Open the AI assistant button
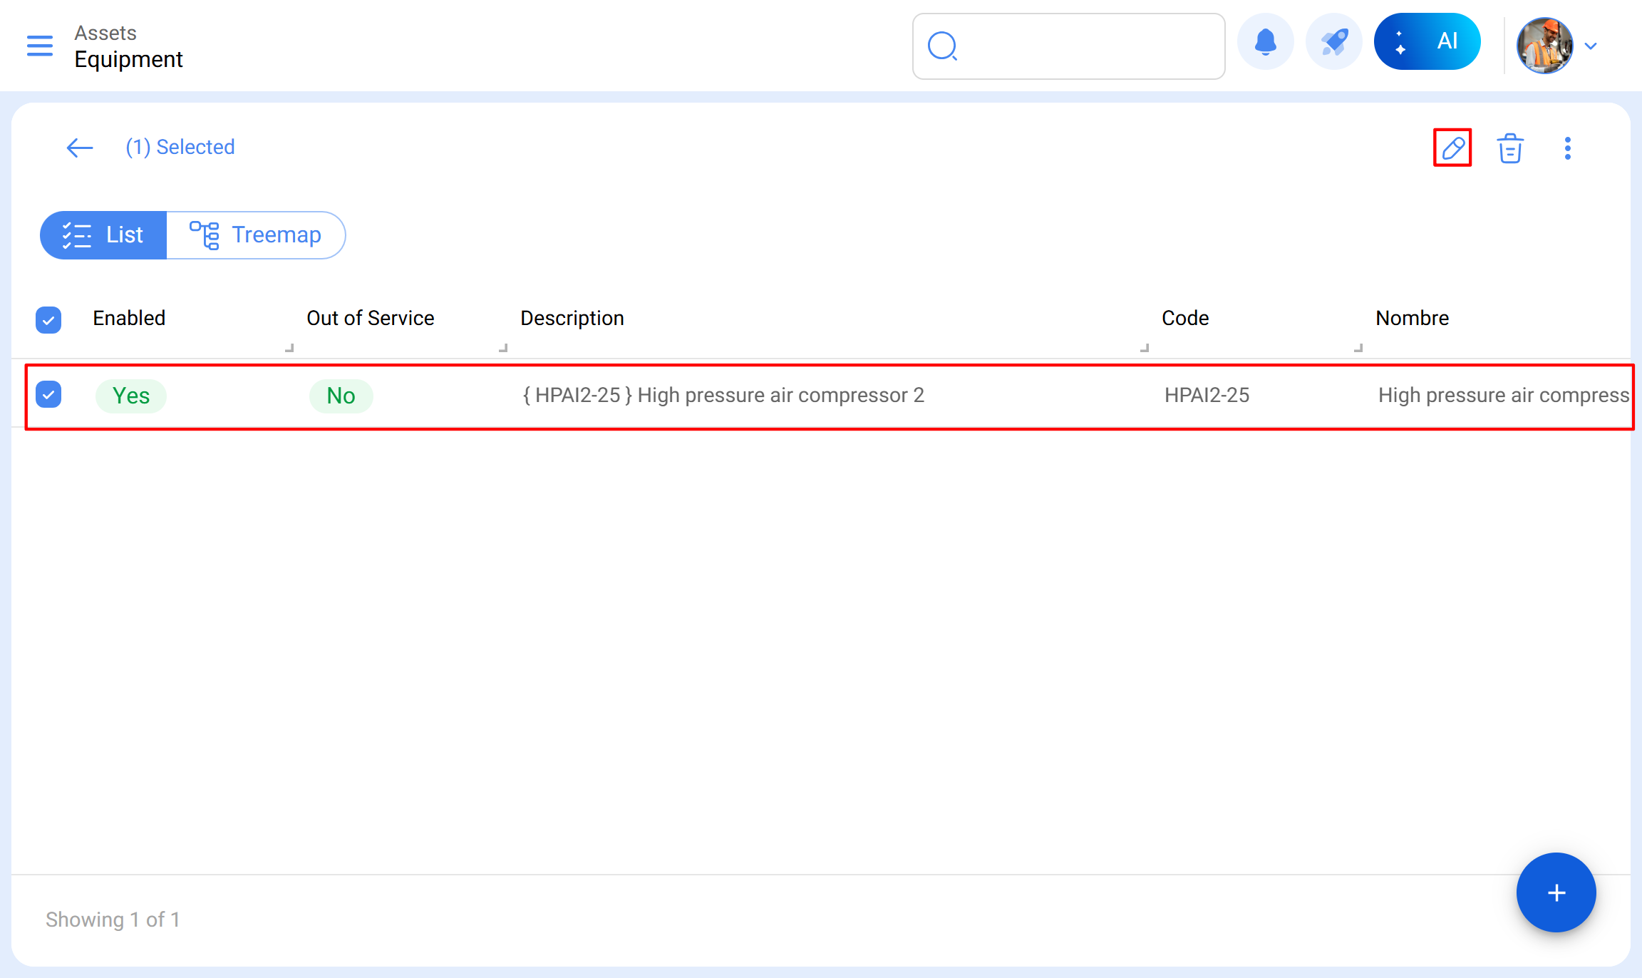This screenshot has height=978, width=1642. click(x=1427, y=42)
